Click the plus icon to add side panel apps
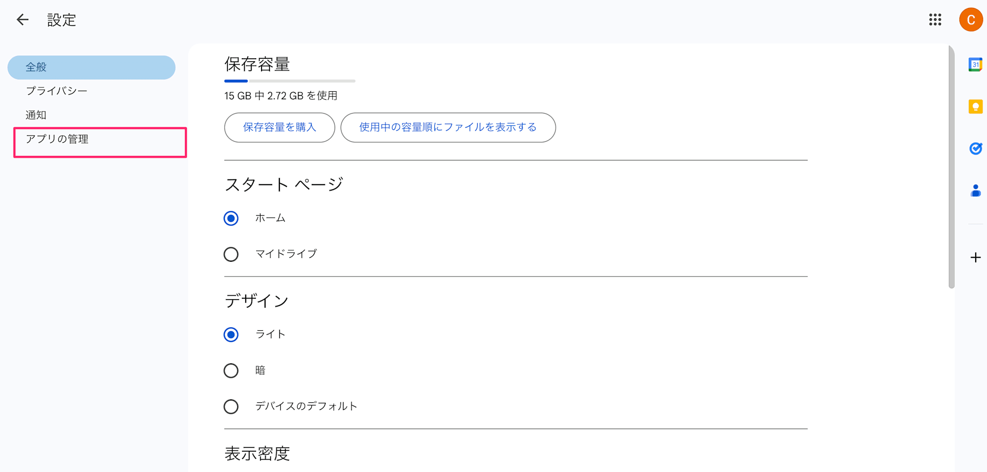 click(976, 257)
